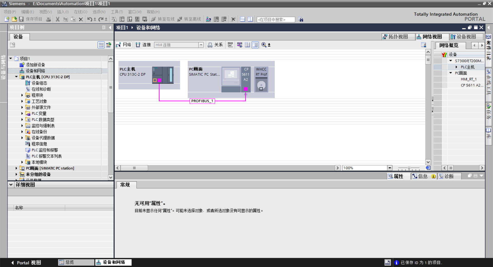Open 添加新设备 (Add new device)
The image size is (493, 267).
(x=35, y=65)
